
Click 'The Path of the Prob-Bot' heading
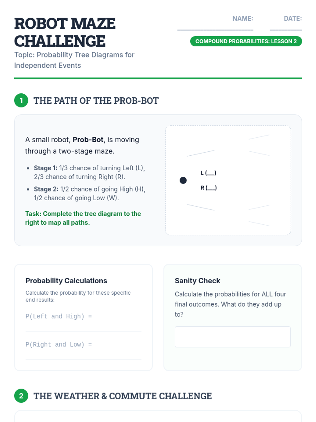tap(96, 101)
